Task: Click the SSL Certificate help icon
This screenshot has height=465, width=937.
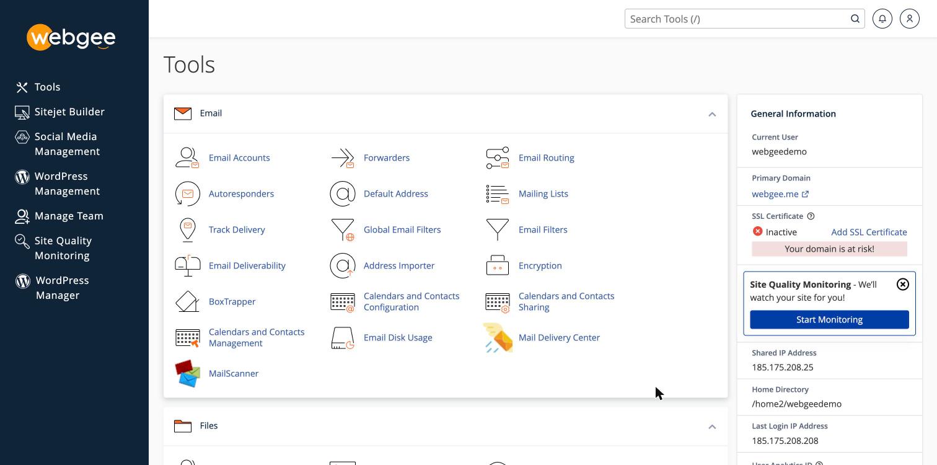Action: pyautogui.click(x=811, y=216)
